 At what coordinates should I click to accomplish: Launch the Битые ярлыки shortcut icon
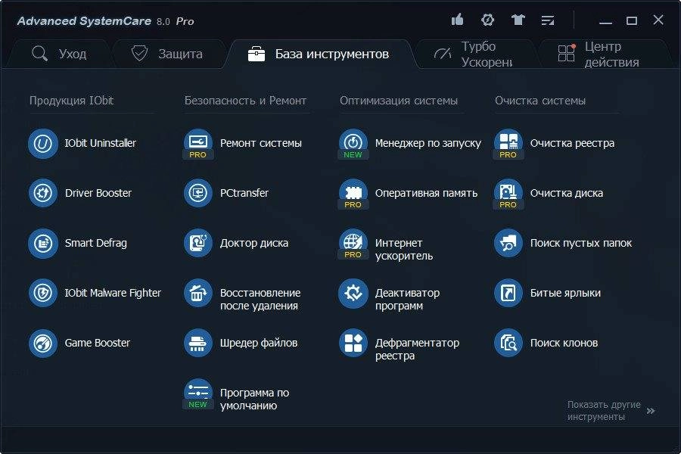(x=508, y=293)
